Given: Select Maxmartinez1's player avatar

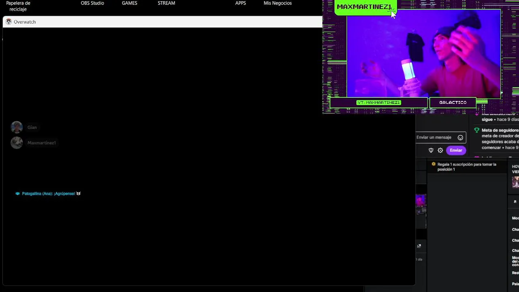Looking at the screenshot, I should click(17, 143).
